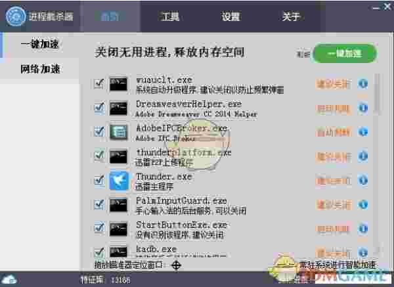Click the green 一键加速 button
The height and width of the screenshot is (287, 394).
(345, 54)
